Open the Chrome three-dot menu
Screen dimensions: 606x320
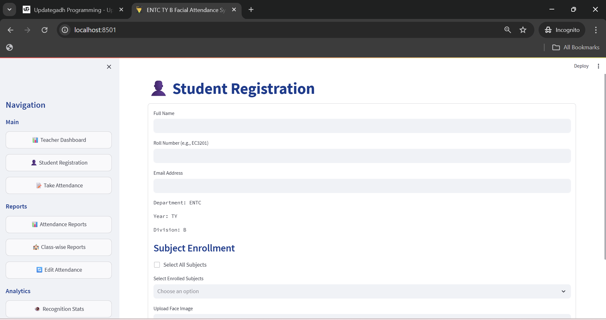pos(596,30)
